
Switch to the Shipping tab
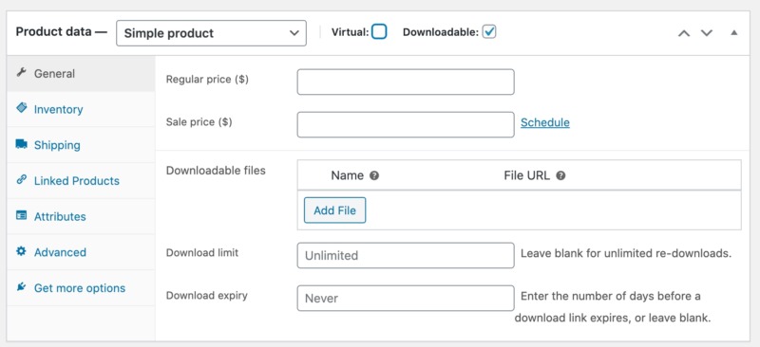tap(81, 145)
